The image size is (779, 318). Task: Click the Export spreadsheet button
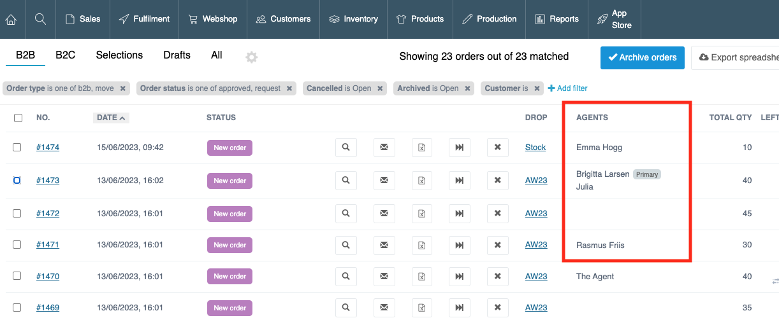[735, 57]
